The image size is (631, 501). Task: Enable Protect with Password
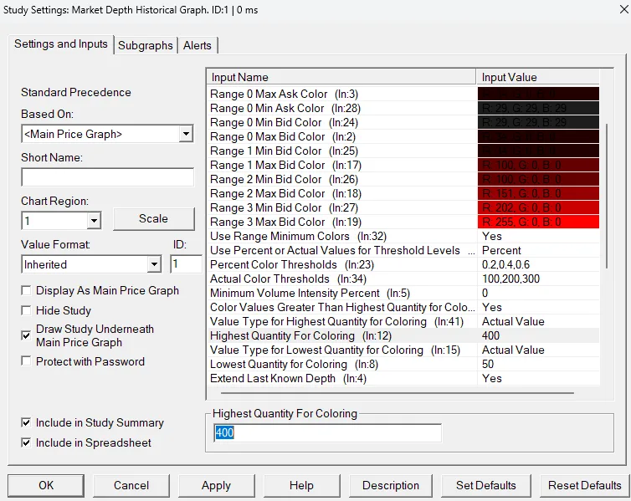pyautogui.click(x=26, y=361)
